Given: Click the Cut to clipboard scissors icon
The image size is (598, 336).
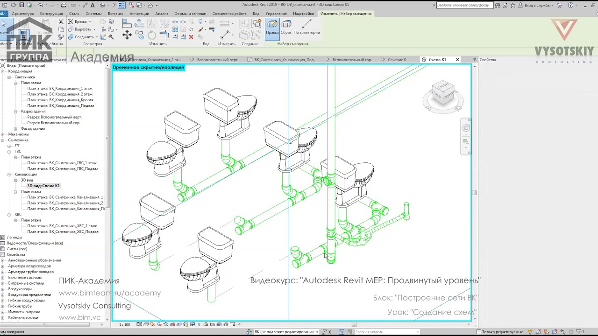Looking at the screenshot, I should 61,21.
